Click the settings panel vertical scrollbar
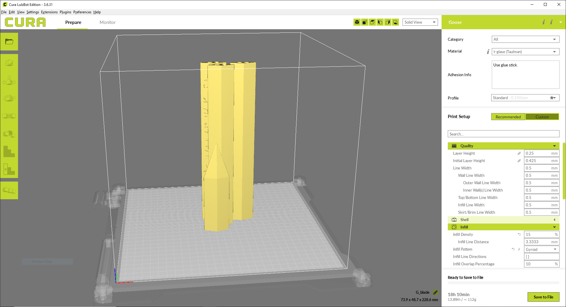Viewport: 566px width, 307px height. 564,171
